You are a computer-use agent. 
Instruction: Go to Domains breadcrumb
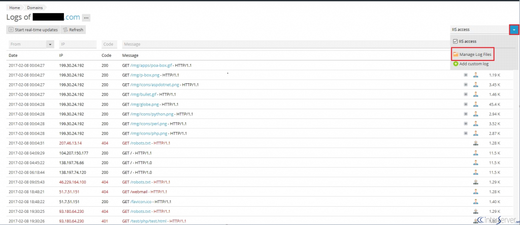coord(35,8)
